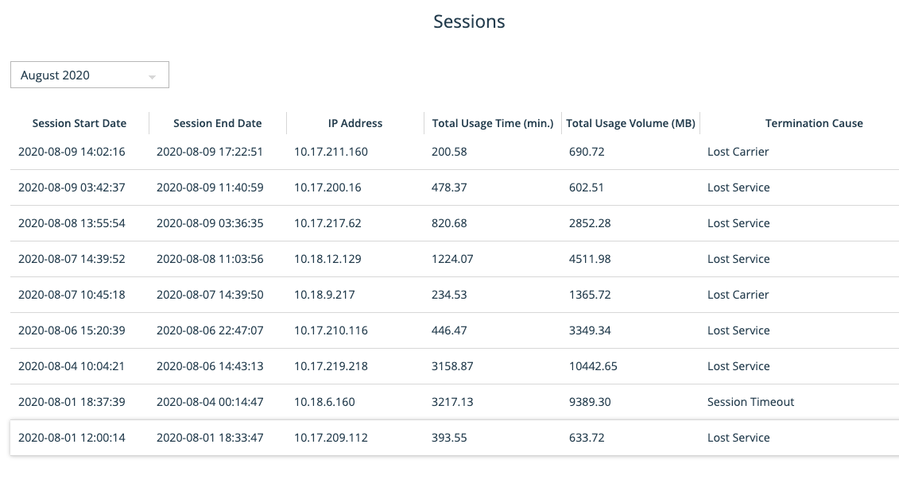The height and width of the screenshot is (479, 899).
Task: Click Lost Carrier for 10.18.9.217 session
Action: (x=738, y=295)
